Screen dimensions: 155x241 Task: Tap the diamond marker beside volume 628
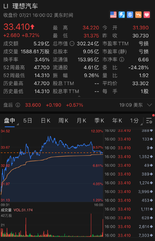tap(151, 218)
